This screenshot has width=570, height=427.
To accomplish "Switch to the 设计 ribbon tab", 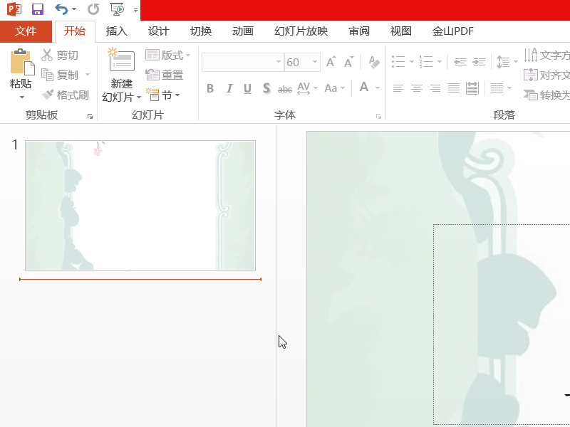I will (158, 31).
